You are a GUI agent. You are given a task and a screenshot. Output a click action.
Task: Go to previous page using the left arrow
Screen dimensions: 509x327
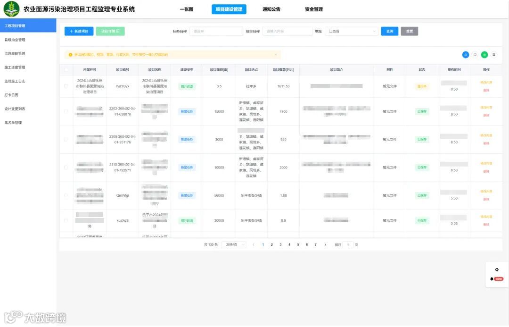pos(254,245)
